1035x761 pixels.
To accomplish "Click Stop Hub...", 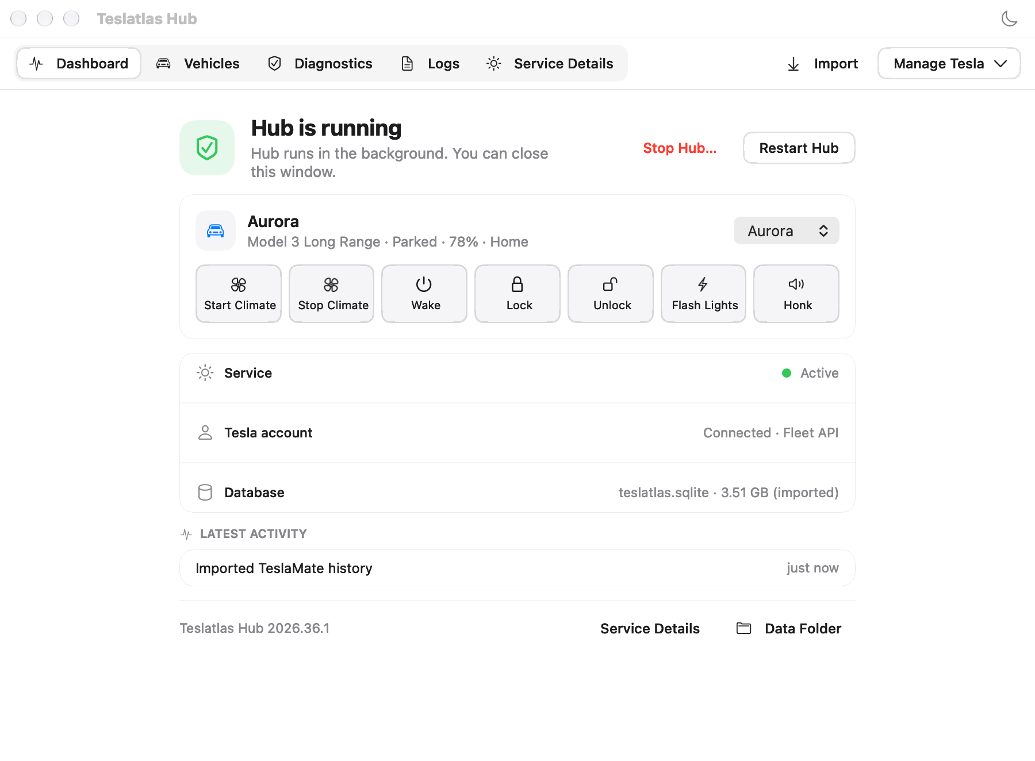I will (680, 148).
